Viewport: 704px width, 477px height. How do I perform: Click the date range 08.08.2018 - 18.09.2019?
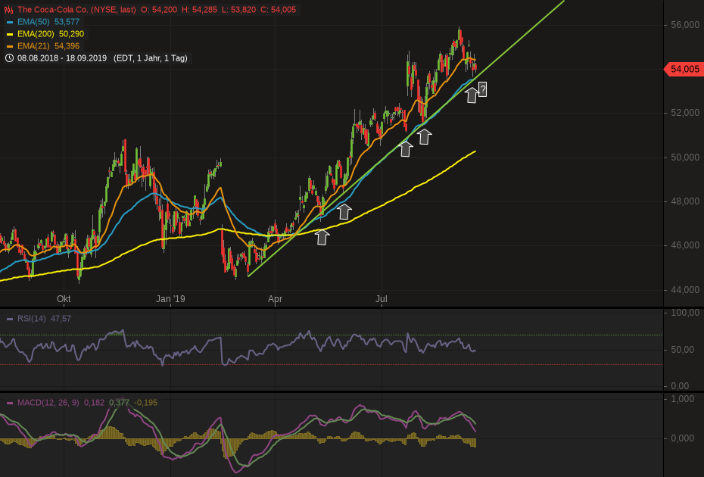[63, 58]
